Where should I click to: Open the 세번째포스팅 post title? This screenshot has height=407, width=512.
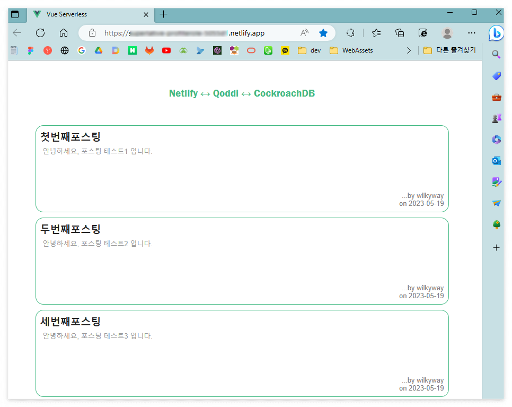pos(70,322)
